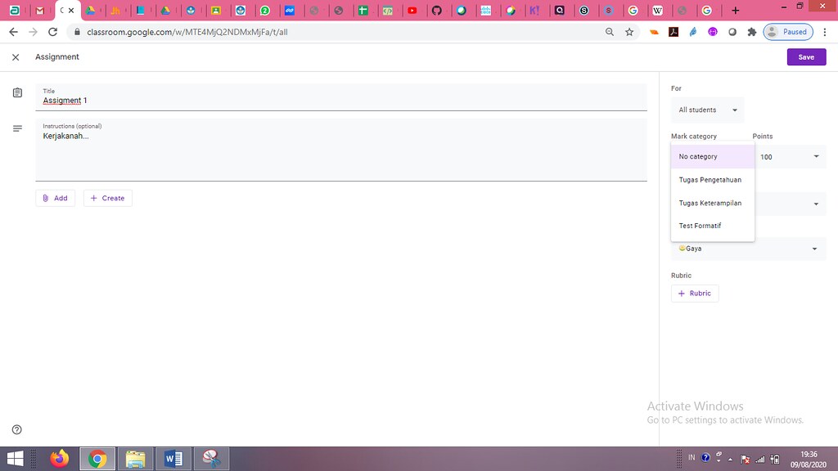Open the Chrome three-dot menu
Image resolution: width=838 pixels, height=471 pixels.
pyautogui.click(x=825, y=32)
